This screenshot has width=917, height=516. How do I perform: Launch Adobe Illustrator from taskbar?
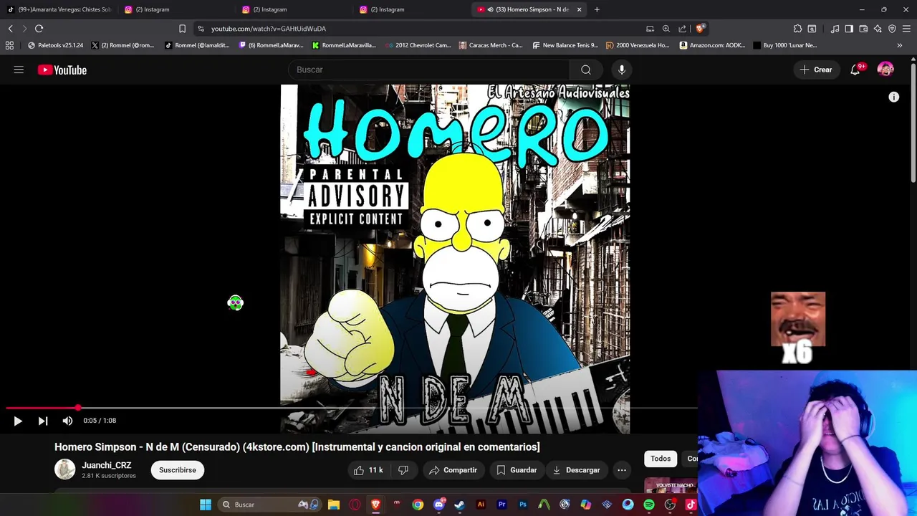[x=481, y=505]
